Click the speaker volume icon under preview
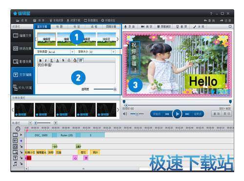 click(x=125, y=114)
